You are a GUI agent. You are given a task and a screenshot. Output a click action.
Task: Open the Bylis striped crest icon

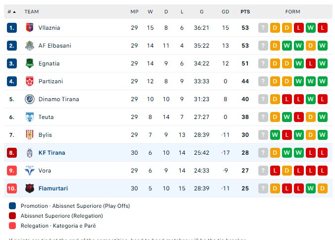(30, 135)
